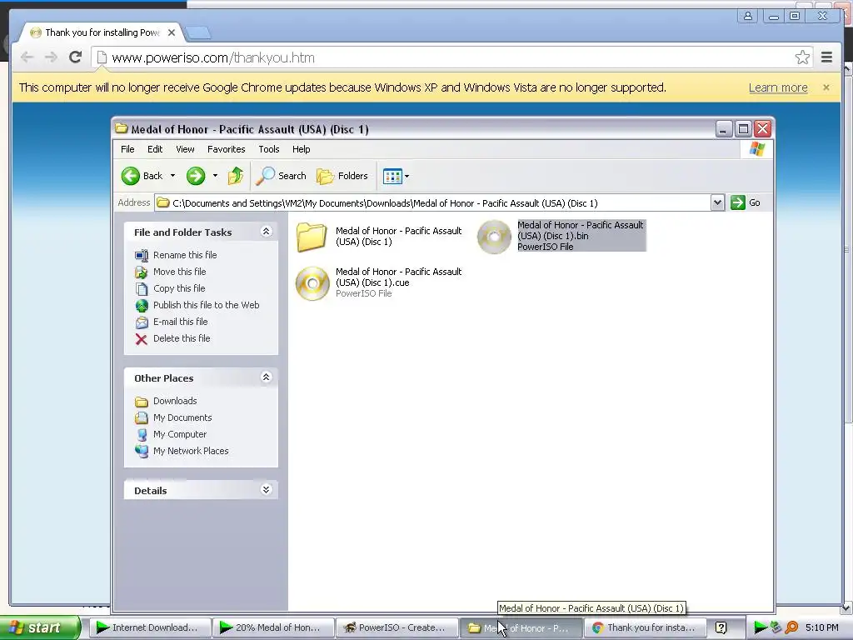Viewport: 853px width, 640px height.
Task: Click the Move this file icon
Action: pyautogui.click(x=142, y=272)
